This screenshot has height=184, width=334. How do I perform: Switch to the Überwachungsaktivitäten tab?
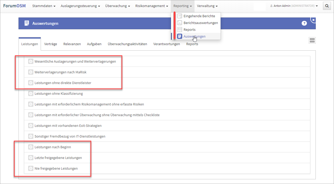[127, 44]
